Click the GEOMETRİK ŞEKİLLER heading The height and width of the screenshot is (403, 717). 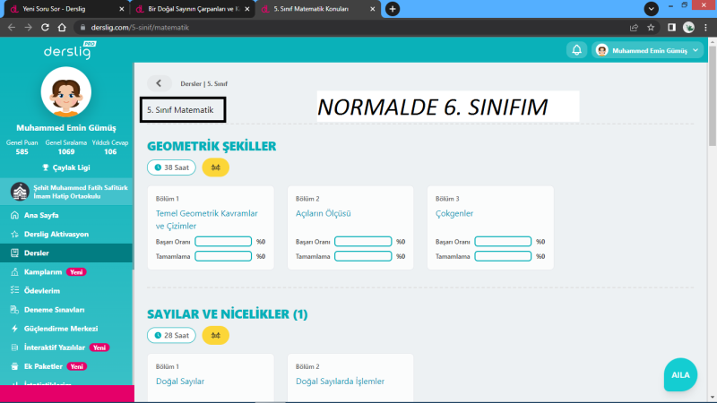[212, 146]
